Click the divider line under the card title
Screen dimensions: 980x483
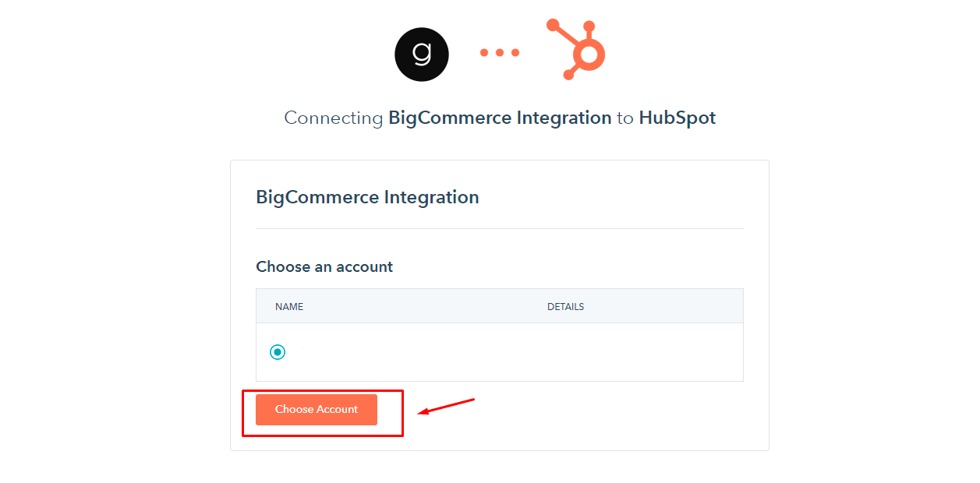(x=500, y=229)
